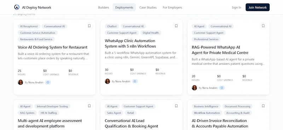Screen dimensions: 283x130
Task: Go to Case Studies
Action: 148,7
